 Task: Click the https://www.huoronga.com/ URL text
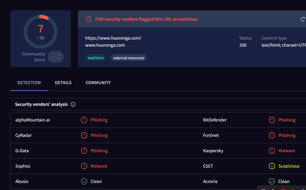tap(113, 38)
